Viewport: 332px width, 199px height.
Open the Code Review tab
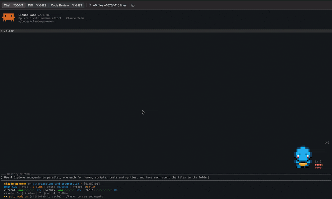click(x=66, y=5)
